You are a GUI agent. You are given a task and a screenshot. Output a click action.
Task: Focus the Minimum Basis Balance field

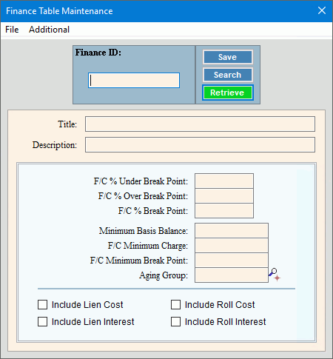tap(232, 231)
